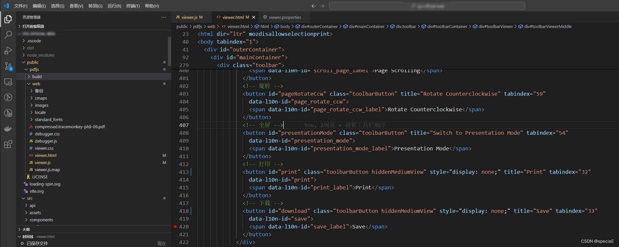This screenshot has height=247, width=619.
Task: Switch to viewer.js editor tab
Action: tap(191, 17)
